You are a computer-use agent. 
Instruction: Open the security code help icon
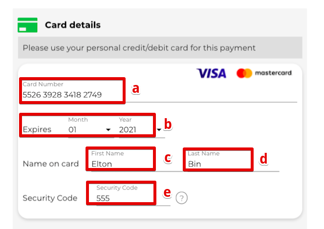(181, 198)
